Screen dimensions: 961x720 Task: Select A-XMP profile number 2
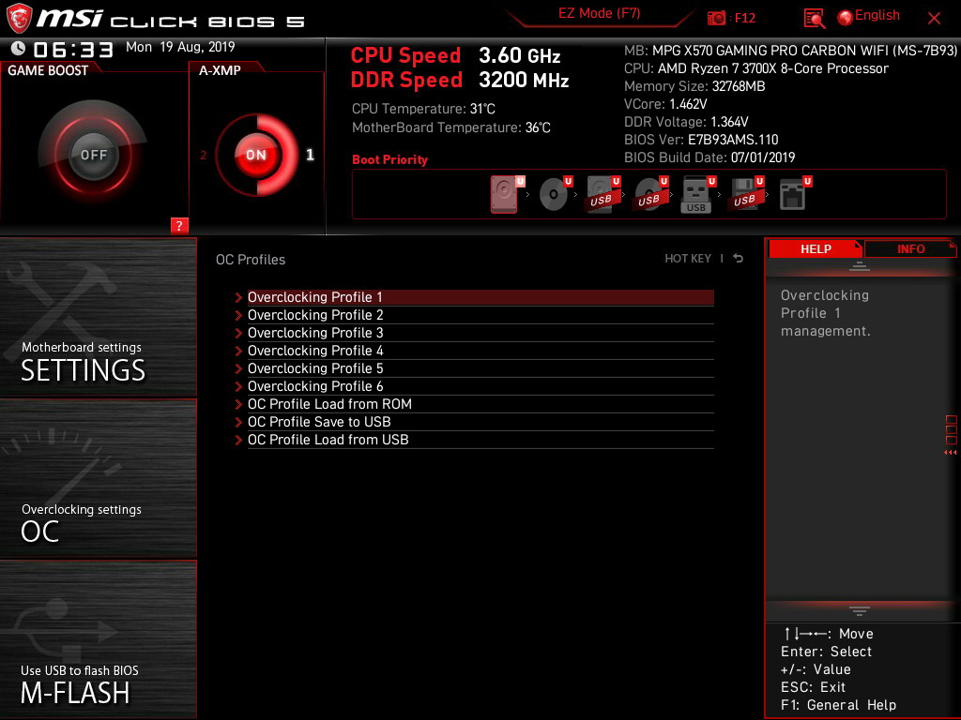(x=203, y=155)
